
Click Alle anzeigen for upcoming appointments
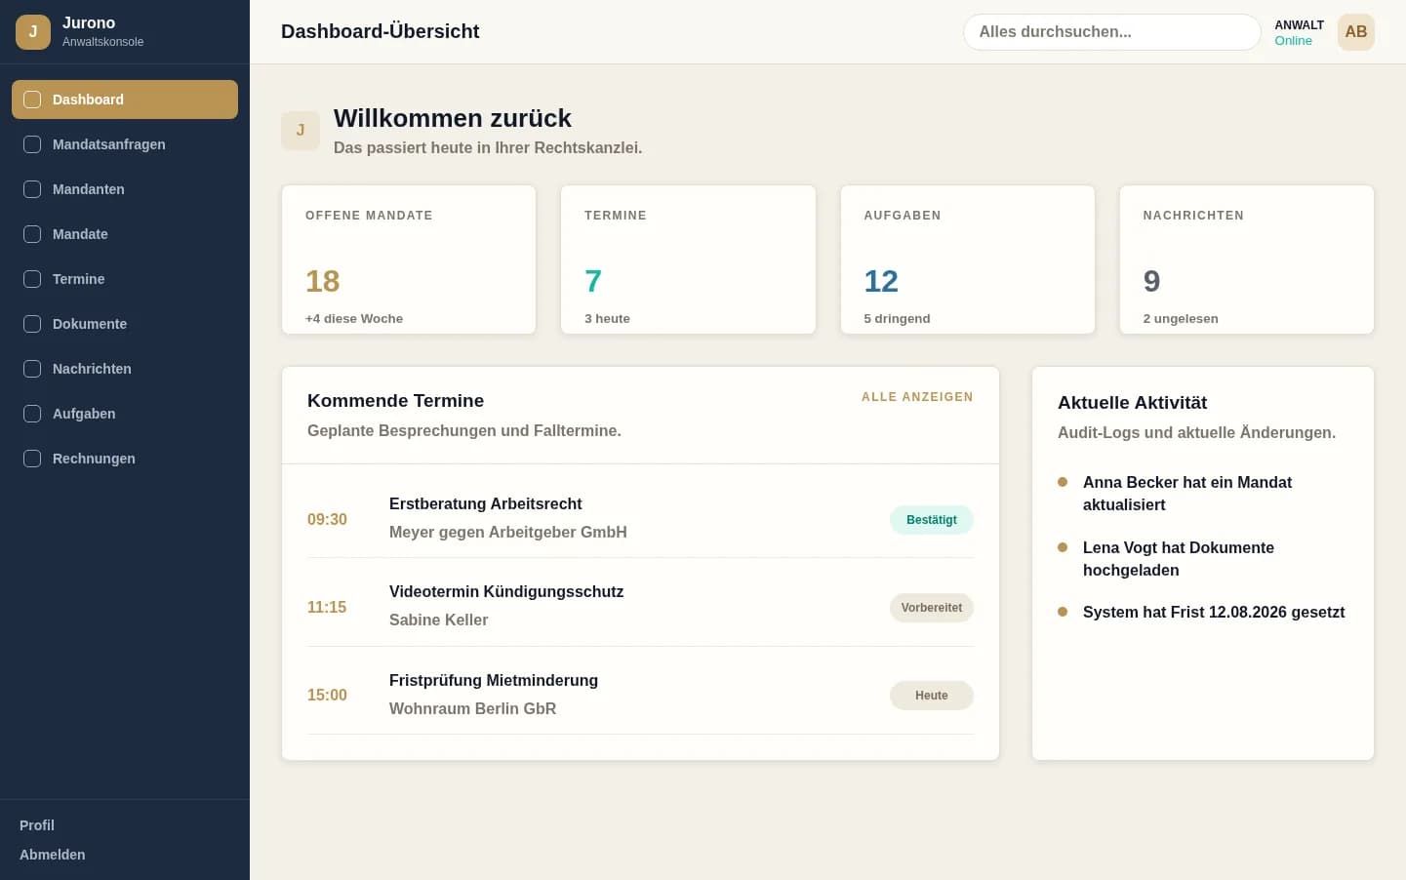pyautogui.click(x=917, y=397)
